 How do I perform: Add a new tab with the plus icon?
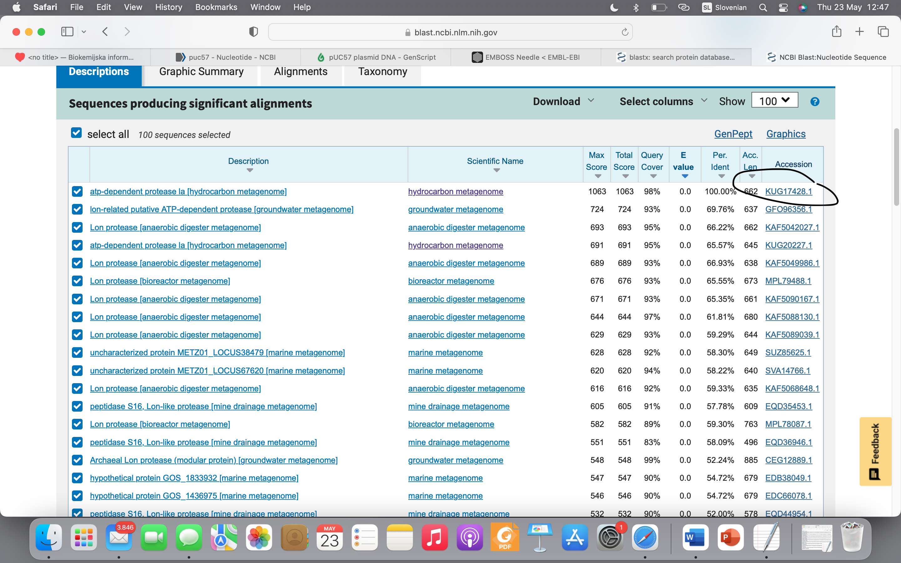(859, 32)
